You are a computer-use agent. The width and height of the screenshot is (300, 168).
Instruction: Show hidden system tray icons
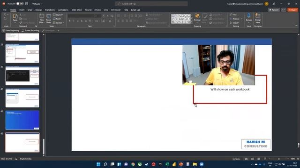pyautogui.click(x=252, y=164)
